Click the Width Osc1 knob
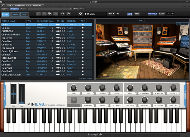This screenshot has height=137, width=190. coord(88,100)
